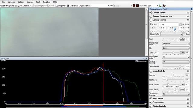Open Quick Capture dropdown arrow
Image resolution: width=193 pixels, height=108 pixels.
31,6
